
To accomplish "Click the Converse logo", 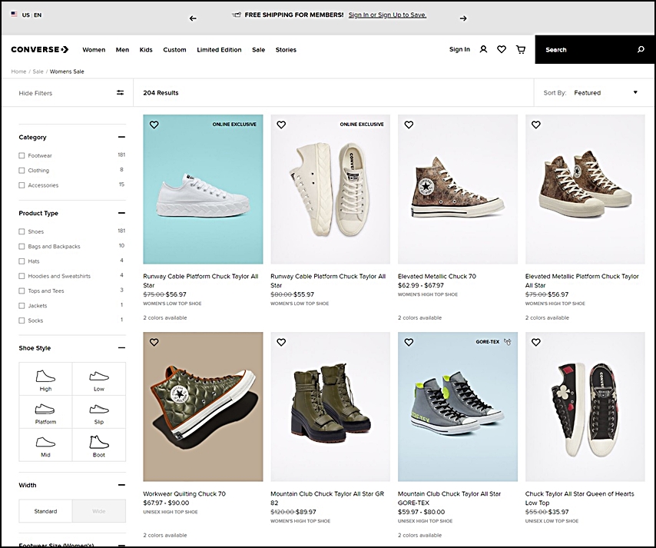I will click(40, 49).
